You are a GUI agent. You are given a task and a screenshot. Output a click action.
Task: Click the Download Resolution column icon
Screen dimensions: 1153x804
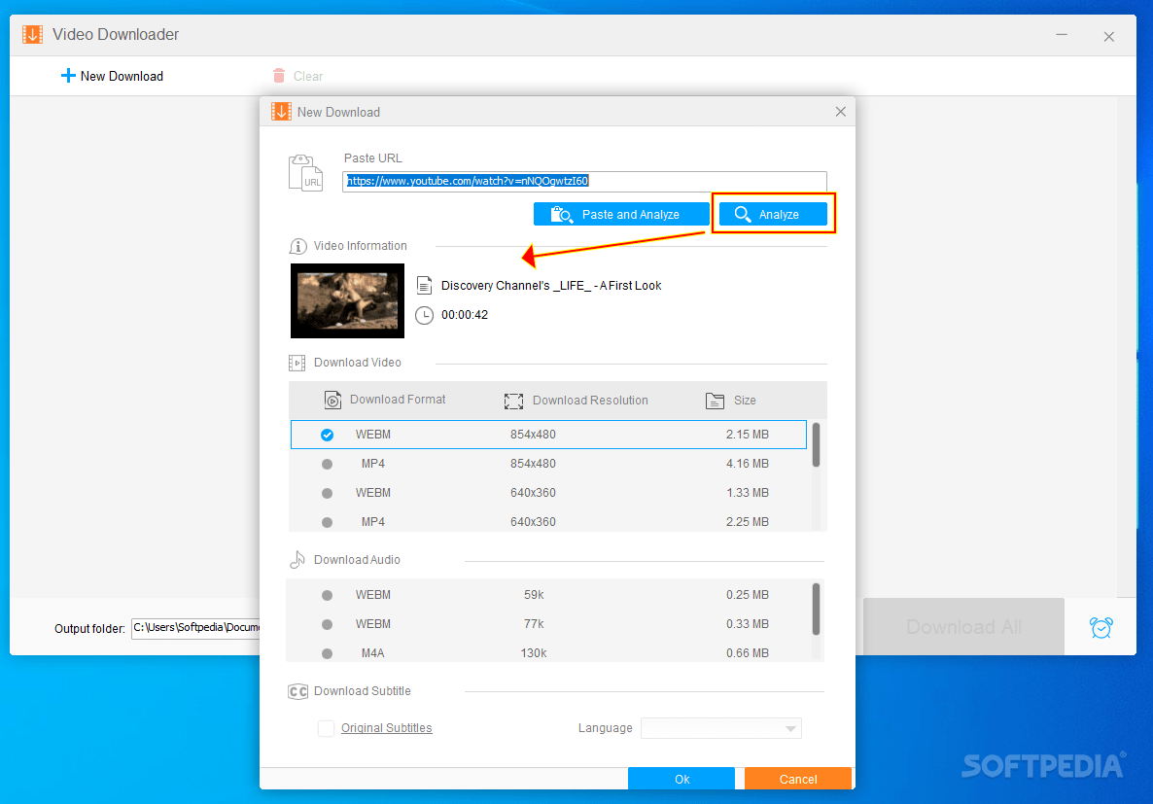tap(513, 400)
